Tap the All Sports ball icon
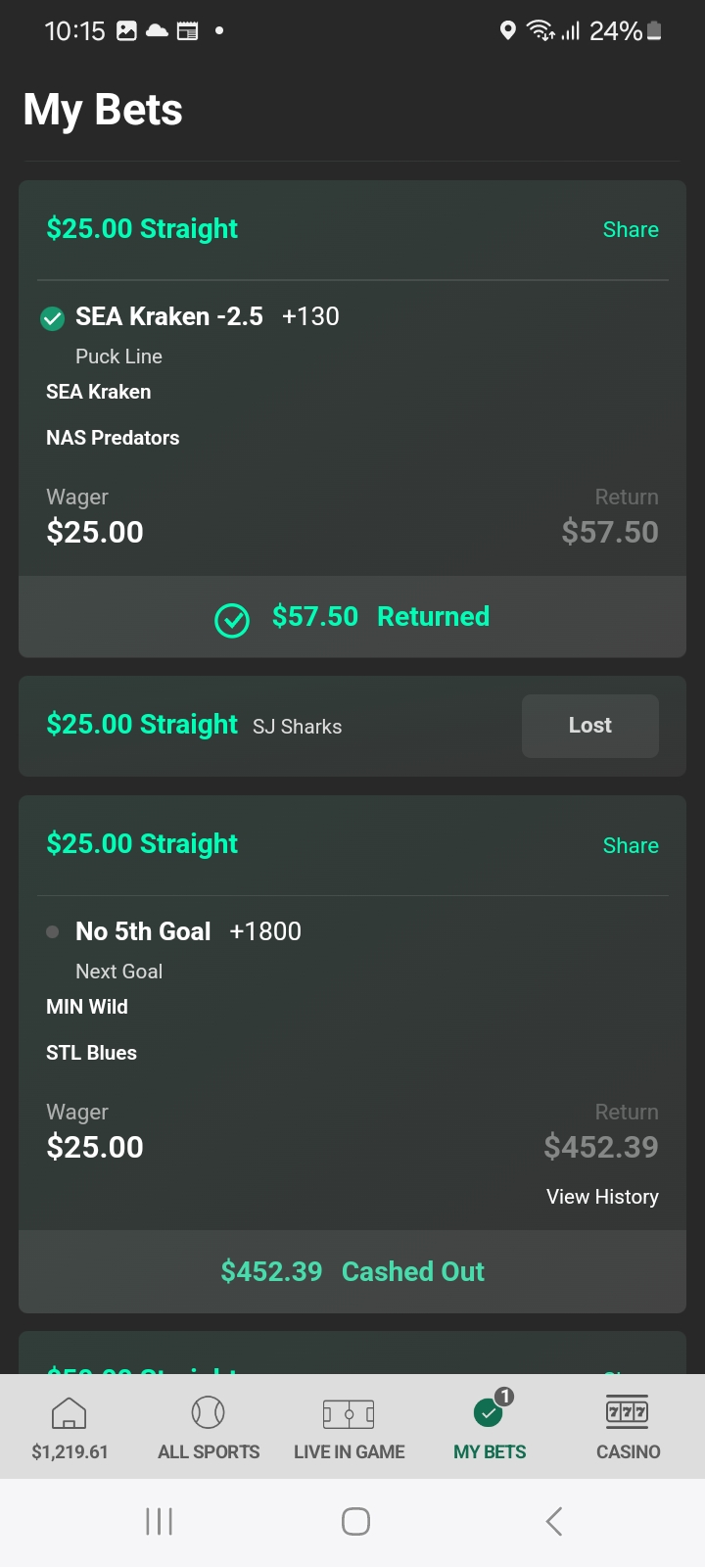Screen dimensions: 705x1567 [209, 1412]
